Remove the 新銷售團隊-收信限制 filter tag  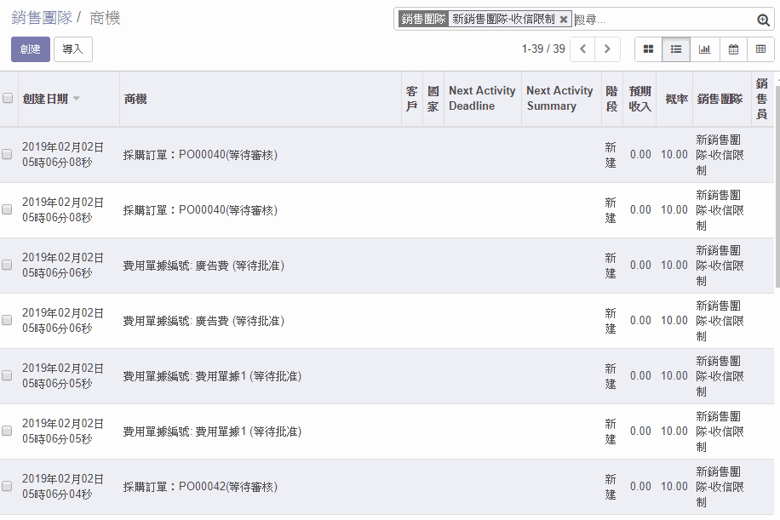(x=563, y=19)
